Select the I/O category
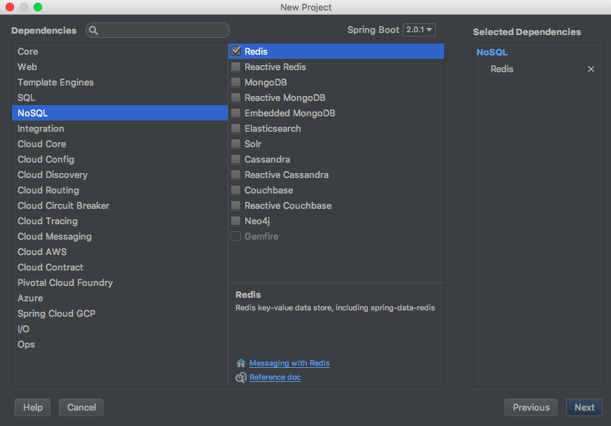 (x=120, y=329)
